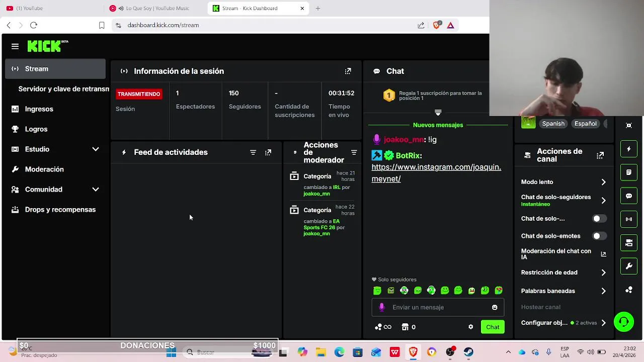Open Steam from the taskbar
The width and height of the screenshot is (644, 362).
(468, 352)
